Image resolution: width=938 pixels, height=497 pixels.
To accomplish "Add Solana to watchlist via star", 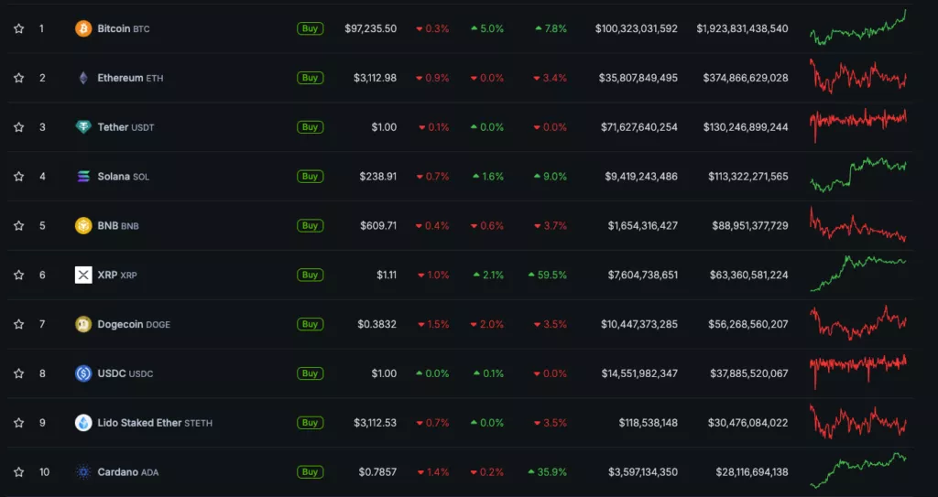I will tap(19, 177).
